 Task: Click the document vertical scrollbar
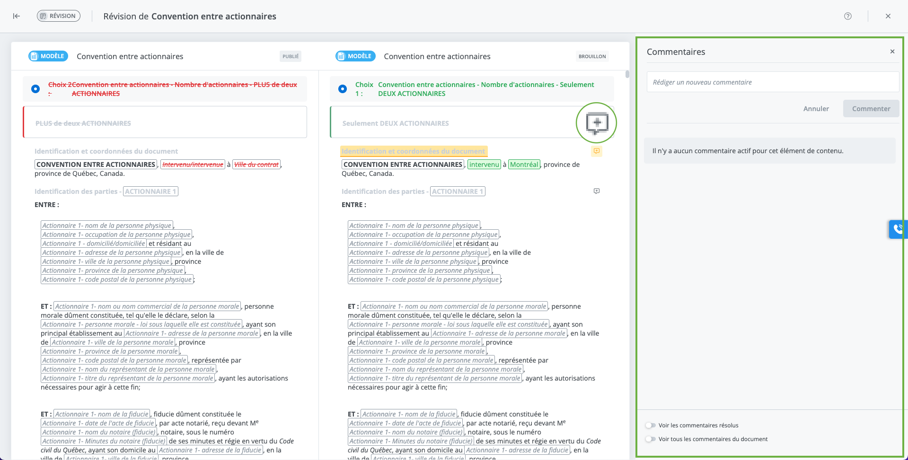click(627, 74)
